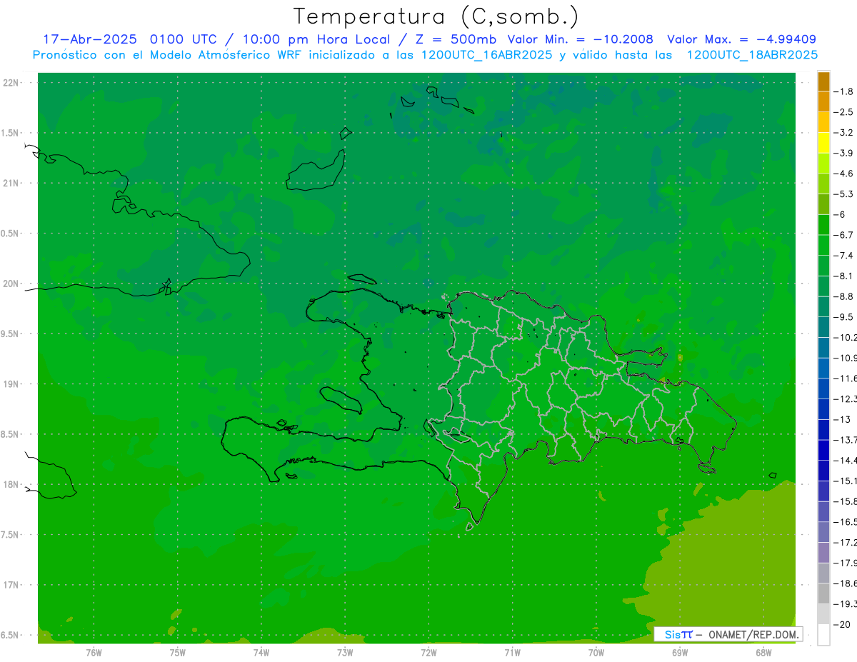Click the "73W" longitude label

click(x=345, y=652)
